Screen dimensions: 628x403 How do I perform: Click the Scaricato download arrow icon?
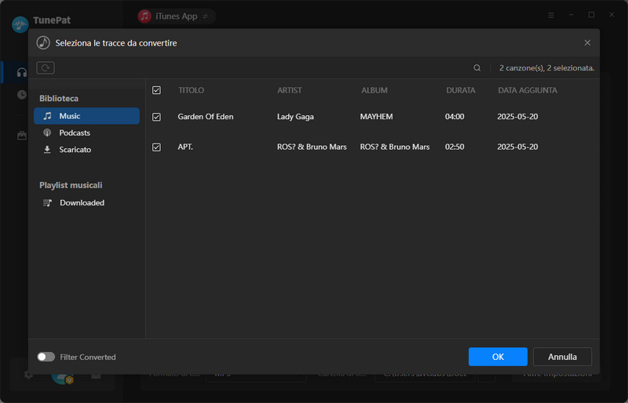[x=47, y=150]
